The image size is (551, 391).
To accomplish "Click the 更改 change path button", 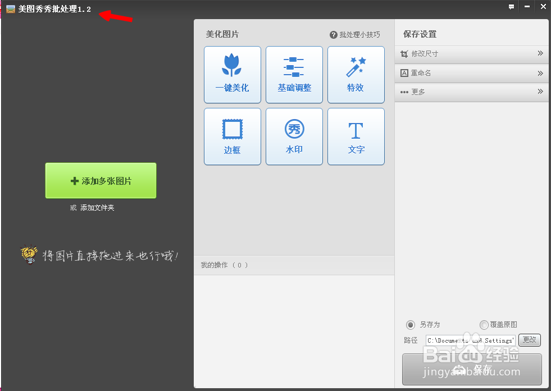I will pyautogui.click(x=529, y=340).
